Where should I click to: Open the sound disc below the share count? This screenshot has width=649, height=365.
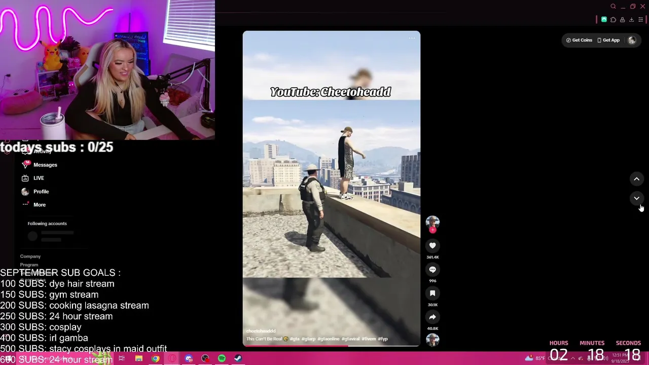(432, 340)
